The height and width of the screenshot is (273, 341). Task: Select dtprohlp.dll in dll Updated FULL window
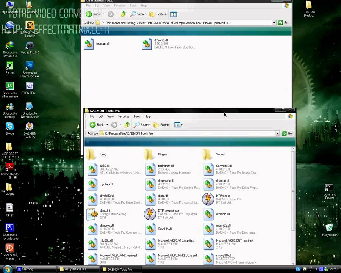coord(169,44)
